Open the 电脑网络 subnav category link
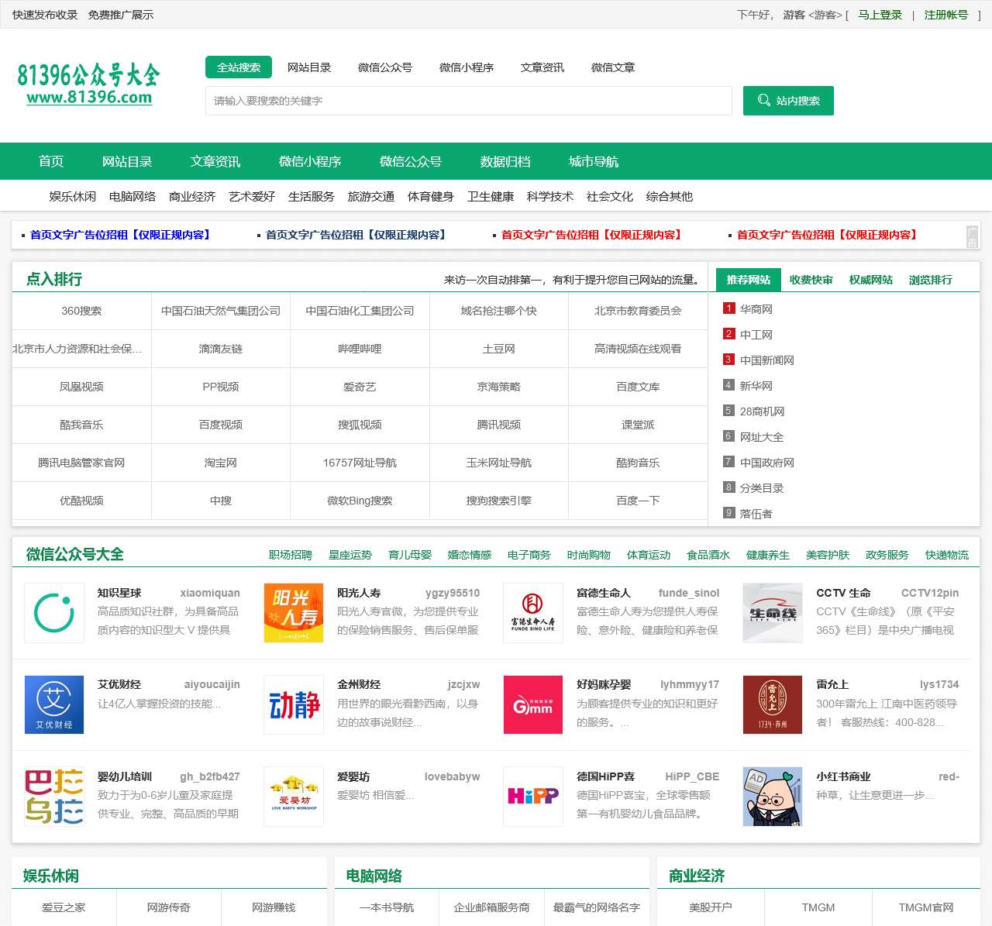The width and height of the screenshot is (992, 926). point(133,196)
